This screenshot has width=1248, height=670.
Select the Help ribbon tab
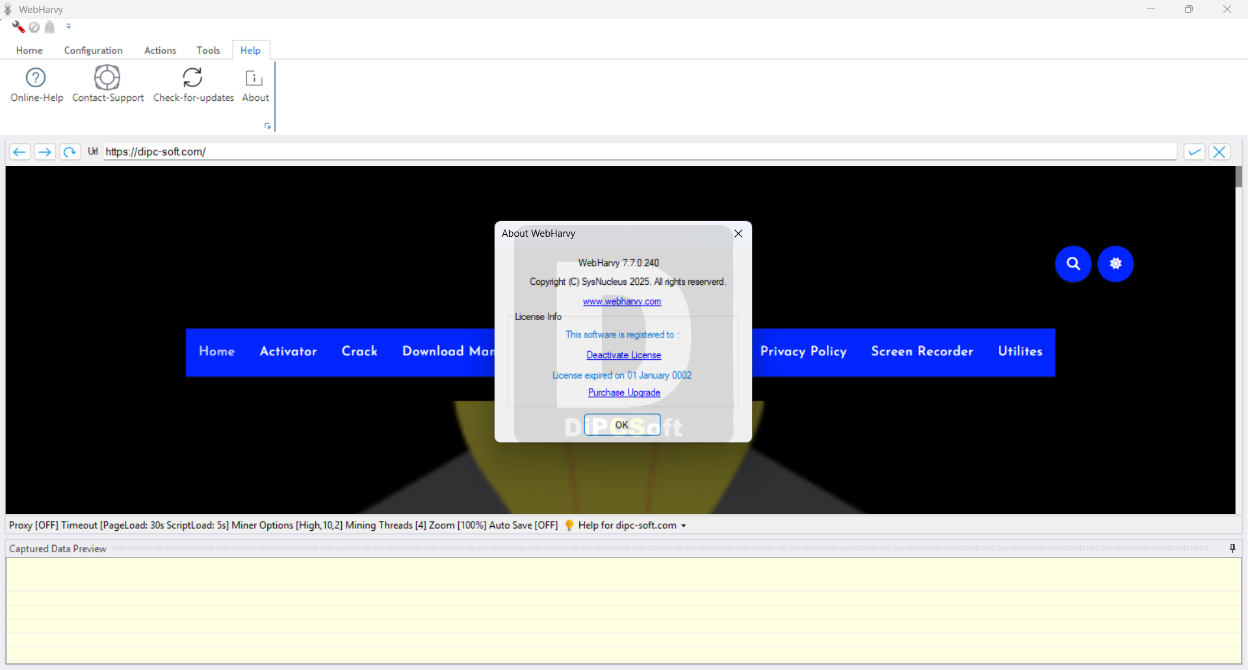point(250,50)
